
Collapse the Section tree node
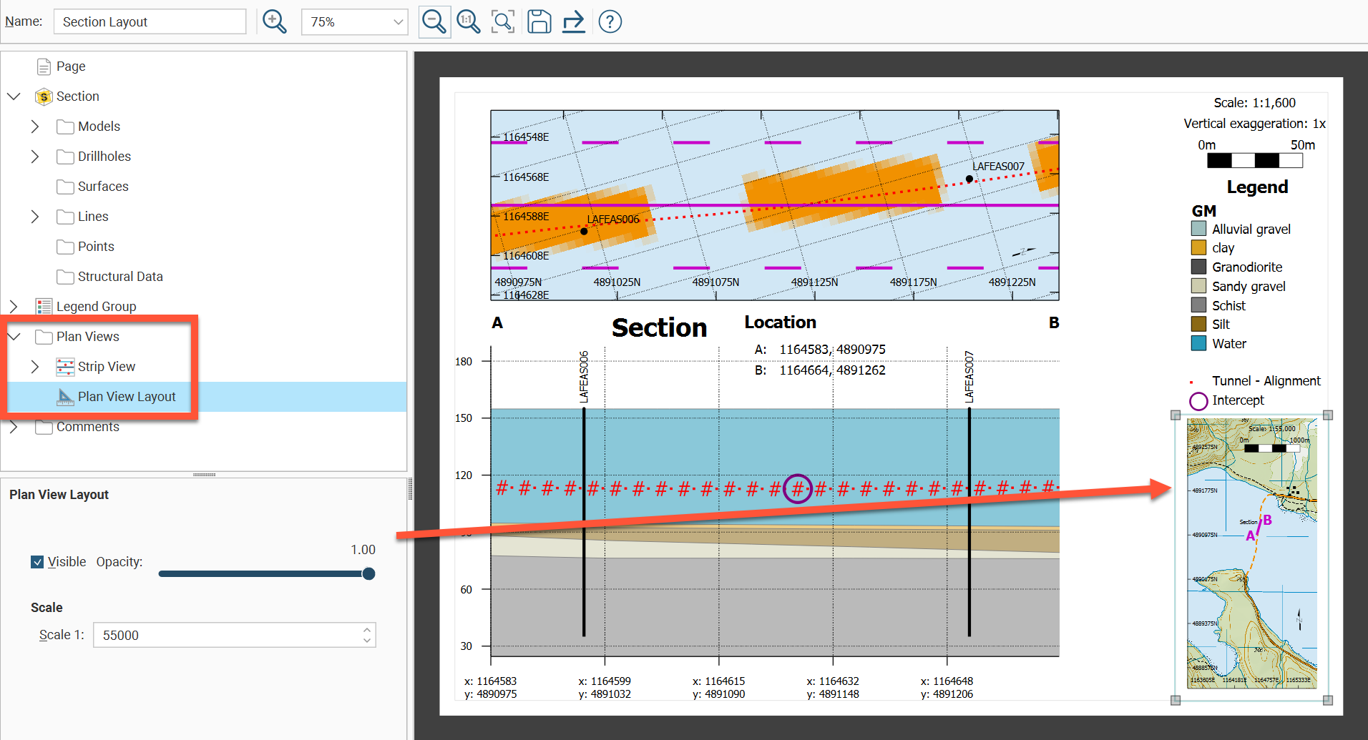14,97
